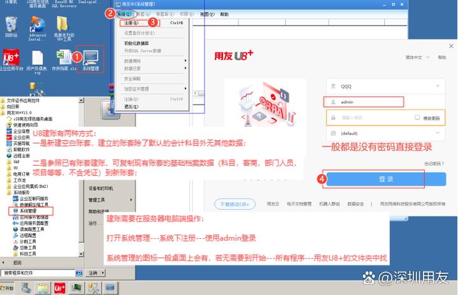Click the blue 登录 login button
Image resolution: width=458 pixels, height=295 pixels.
[x=386, y=179]
